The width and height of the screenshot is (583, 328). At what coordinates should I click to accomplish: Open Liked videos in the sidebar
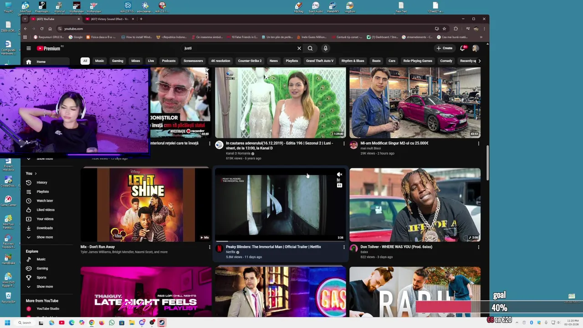click(45, 210)
